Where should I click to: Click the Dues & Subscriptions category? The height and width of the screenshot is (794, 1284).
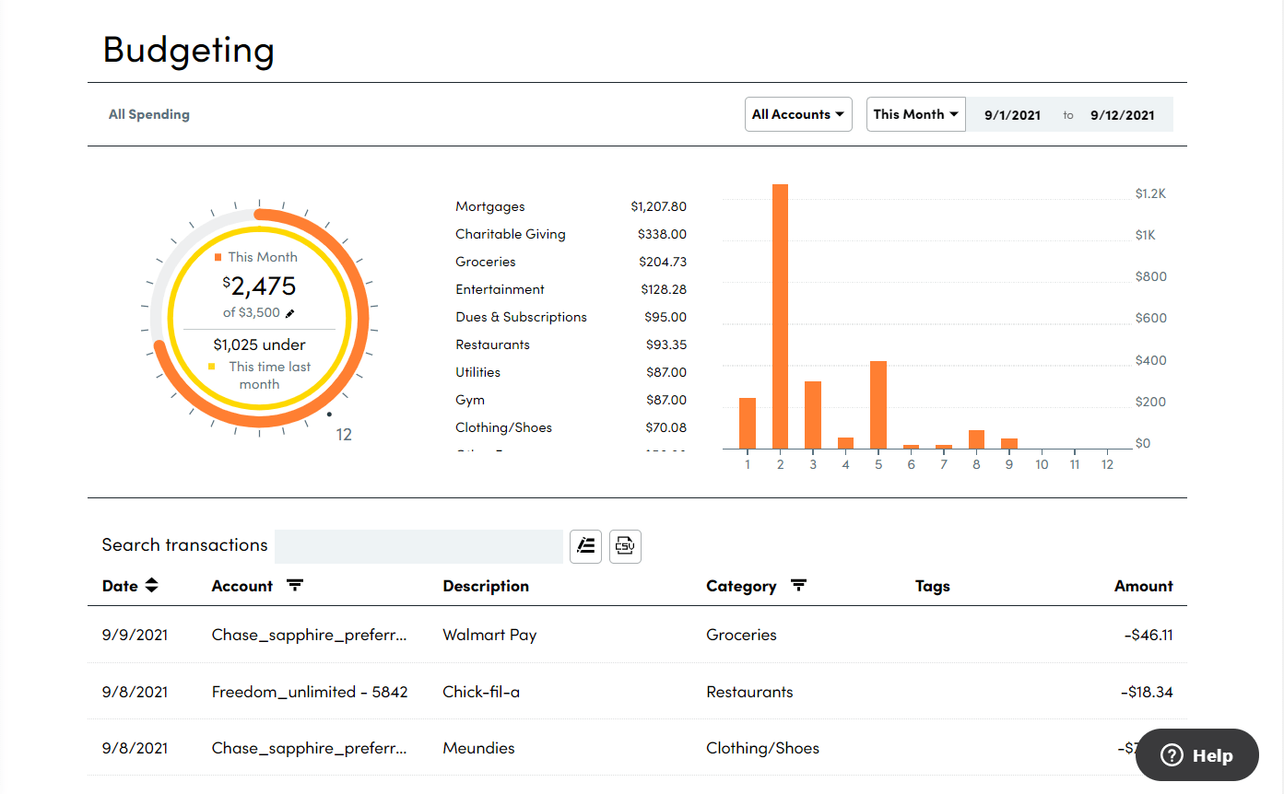(x=521, y=317)
